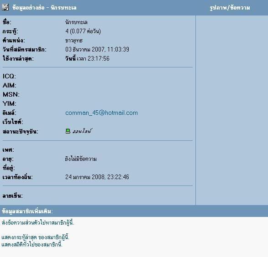Click the ยังไม่มีข้อความ age value
The image size is (268, 257).
[x=81, y=159]
